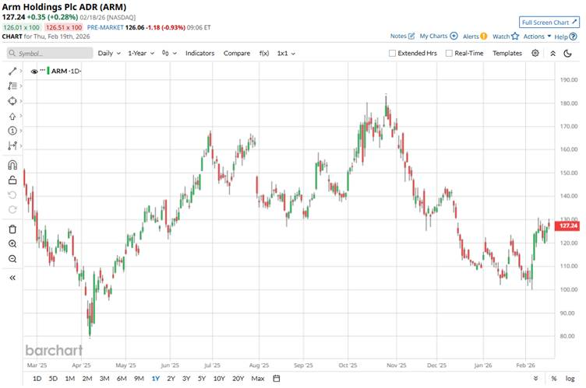
Task: Click the 127.24 current price label
Action: [567, 225]
